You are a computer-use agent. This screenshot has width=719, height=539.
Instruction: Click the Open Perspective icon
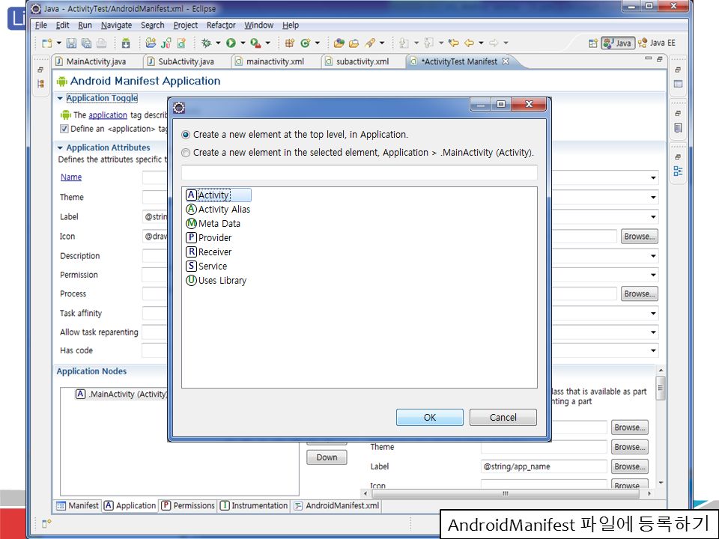click(x=593, y=43)
